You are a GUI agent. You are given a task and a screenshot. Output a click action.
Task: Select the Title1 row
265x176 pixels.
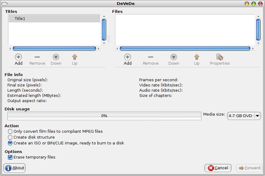pyautogui.click(x=54, y=18)
